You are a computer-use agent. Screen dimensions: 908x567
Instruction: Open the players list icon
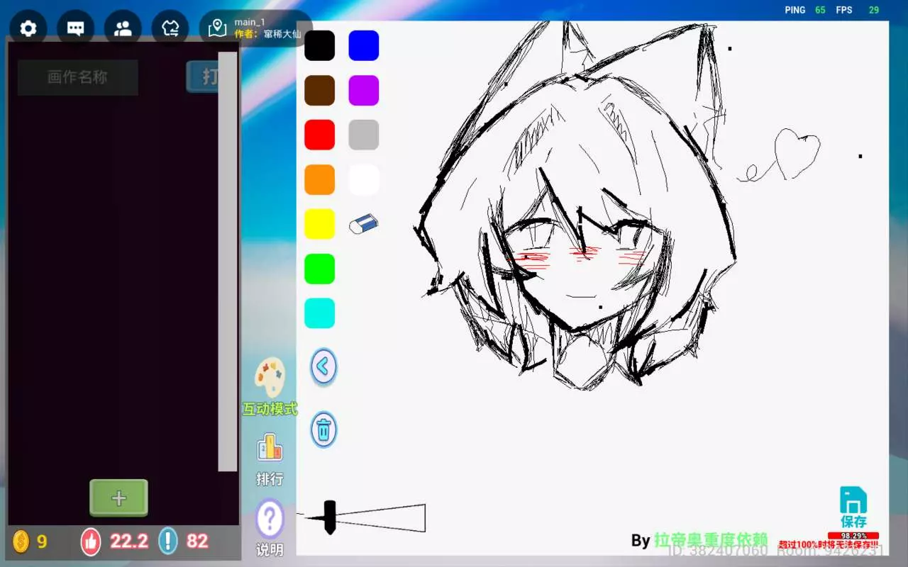tap(123, 28)
